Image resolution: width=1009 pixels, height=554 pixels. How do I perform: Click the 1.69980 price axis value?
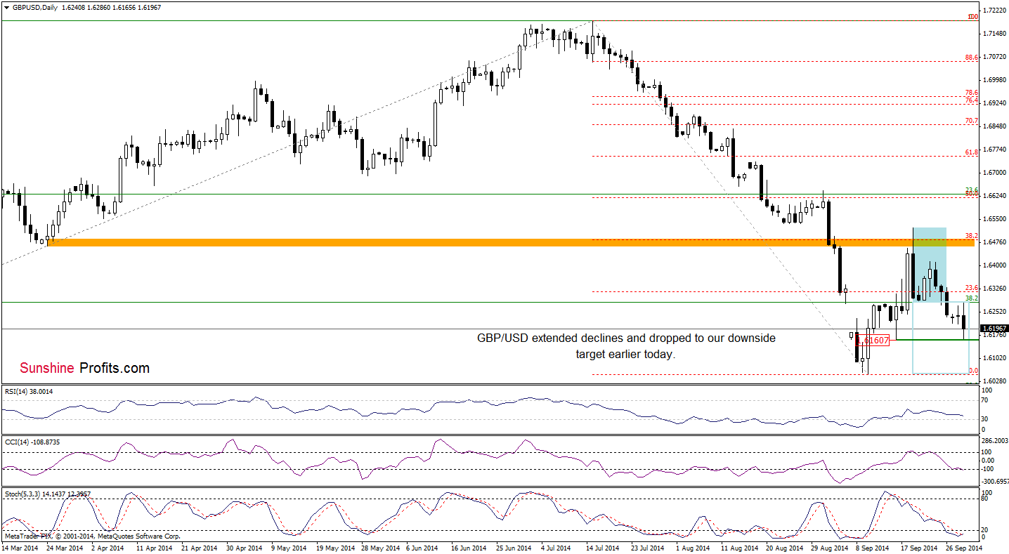996,80
